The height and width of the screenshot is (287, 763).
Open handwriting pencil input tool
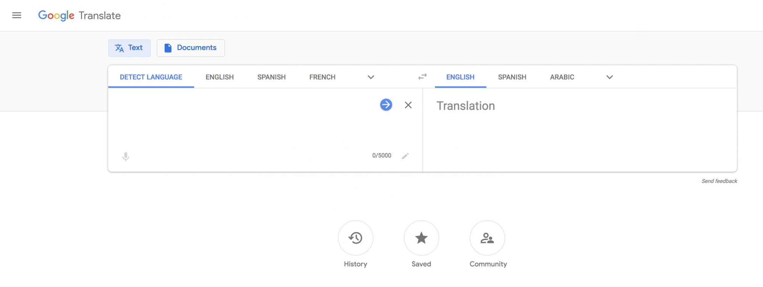click(x=405, y=156)
